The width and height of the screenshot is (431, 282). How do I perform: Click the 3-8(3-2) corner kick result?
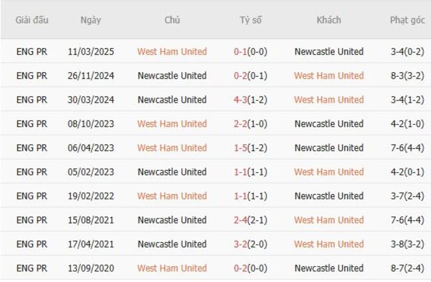point(408,244)
